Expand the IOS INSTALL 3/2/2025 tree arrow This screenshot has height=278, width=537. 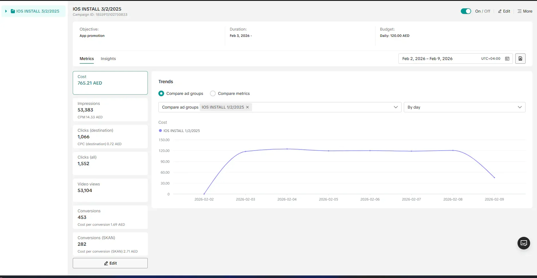6,11
